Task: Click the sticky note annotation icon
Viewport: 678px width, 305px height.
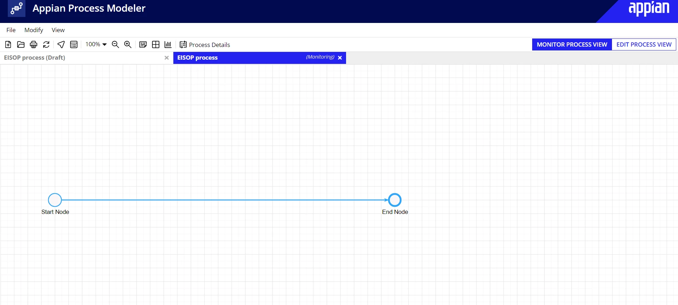Action: tap(143, 44)
